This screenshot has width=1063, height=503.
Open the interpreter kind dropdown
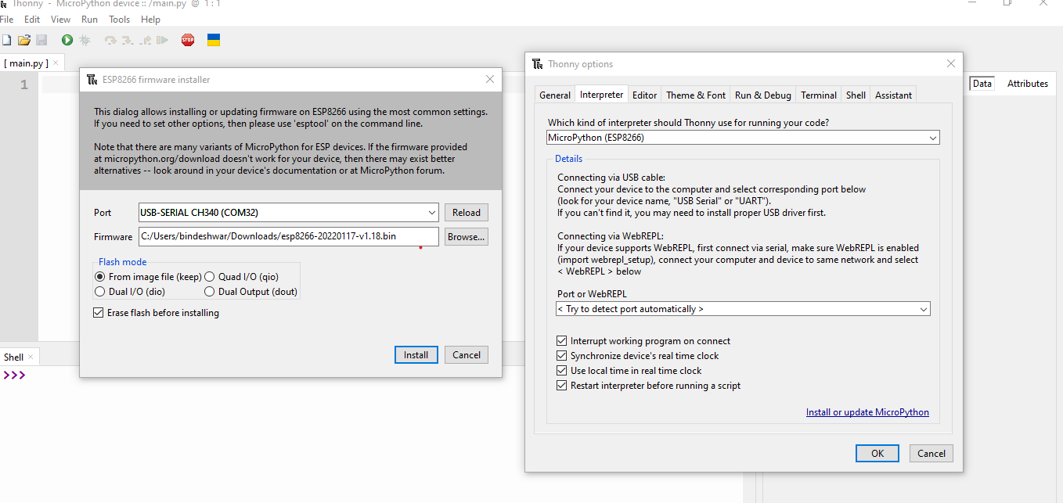(x=743, y=138)
